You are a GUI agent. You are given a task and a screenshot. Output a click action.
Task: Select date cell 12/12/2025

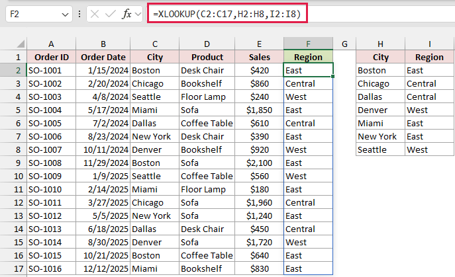(x=103, y=268)
